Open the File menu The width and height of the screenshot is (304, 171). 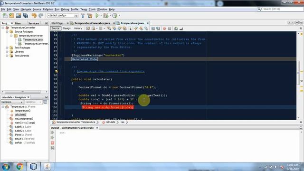[3, 9]
